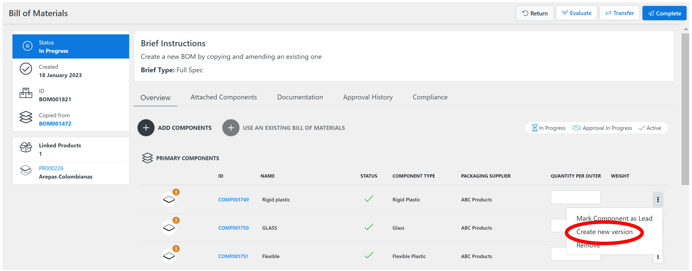Click warning badge on Flexible row
The height and width of the screenshot is (271, 692).
pyautogui.click(x=176, y=249)
